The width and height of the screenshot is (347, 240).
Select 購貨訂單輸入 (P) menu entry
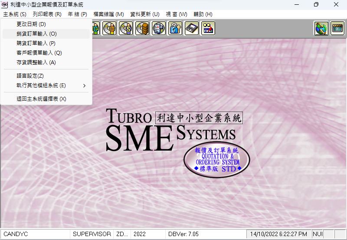pyautogui.click(x=46, y=43)
